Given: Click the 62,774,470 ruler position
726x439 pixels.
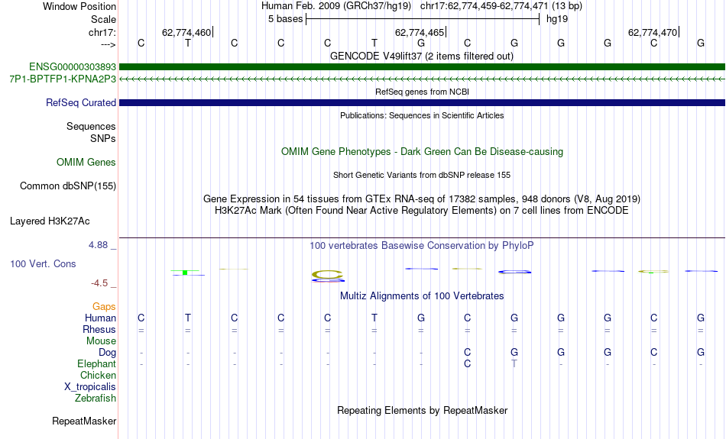Looking at the screenshot, I should point(653,32).
